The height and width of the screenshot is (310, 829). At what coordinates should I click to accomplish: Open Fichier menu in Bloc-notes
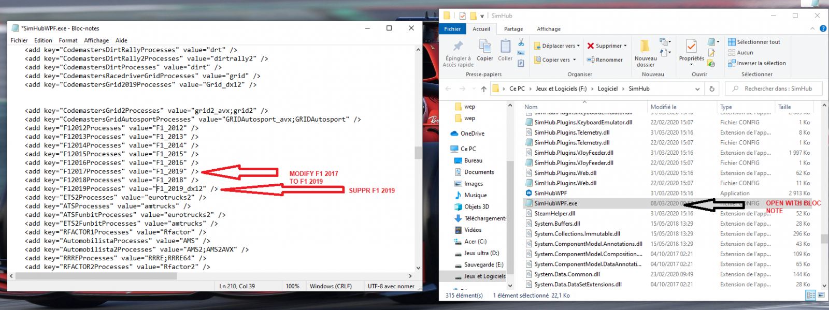click(19, 40)
